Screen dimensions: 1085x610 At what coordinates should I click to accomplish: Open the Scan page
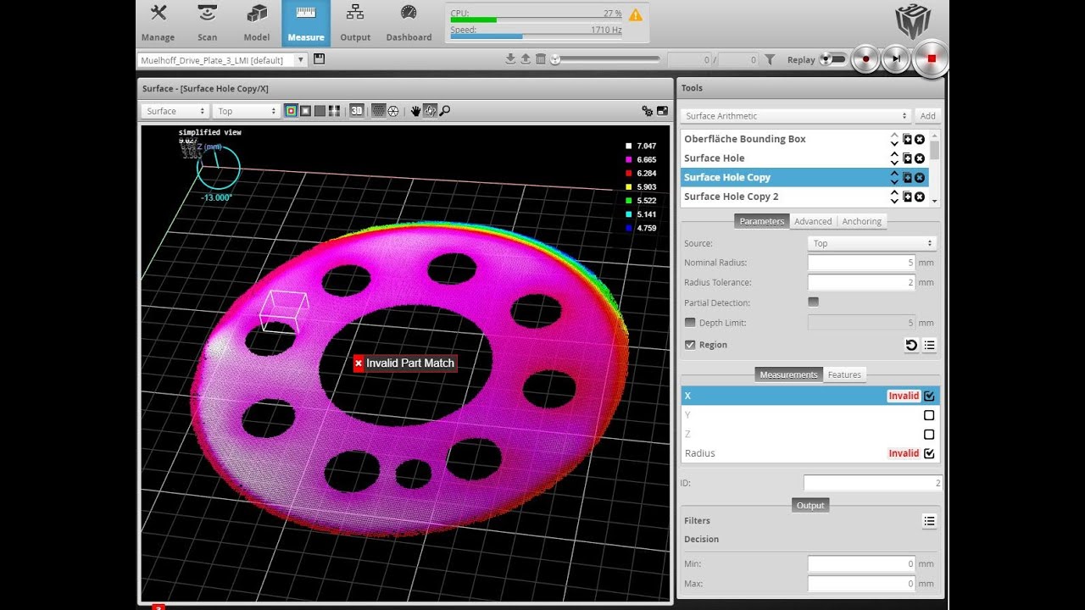(x=207, y=23)
